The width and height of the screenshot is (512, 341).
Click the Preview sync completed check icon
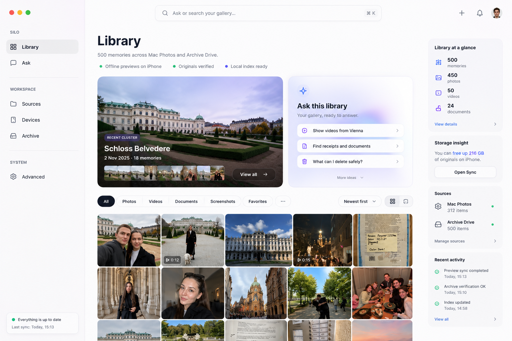click(437, 272)
